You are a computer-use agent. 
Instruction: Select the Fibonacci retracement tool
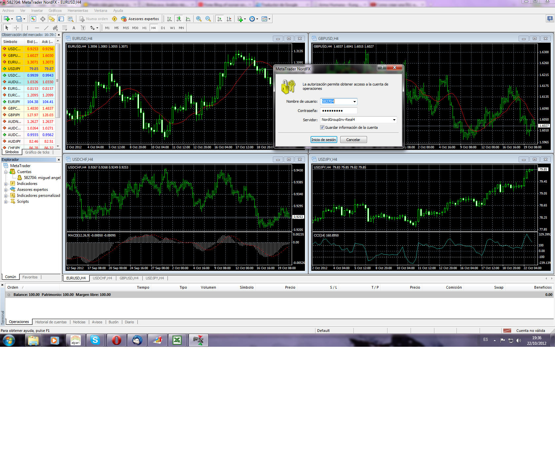64,28
